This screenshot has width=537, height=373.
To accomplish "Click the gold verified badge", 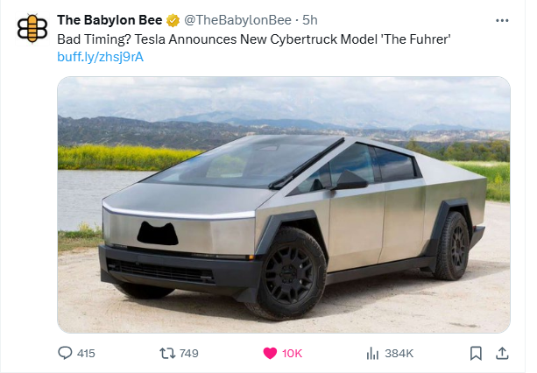I will pos(173,20).
